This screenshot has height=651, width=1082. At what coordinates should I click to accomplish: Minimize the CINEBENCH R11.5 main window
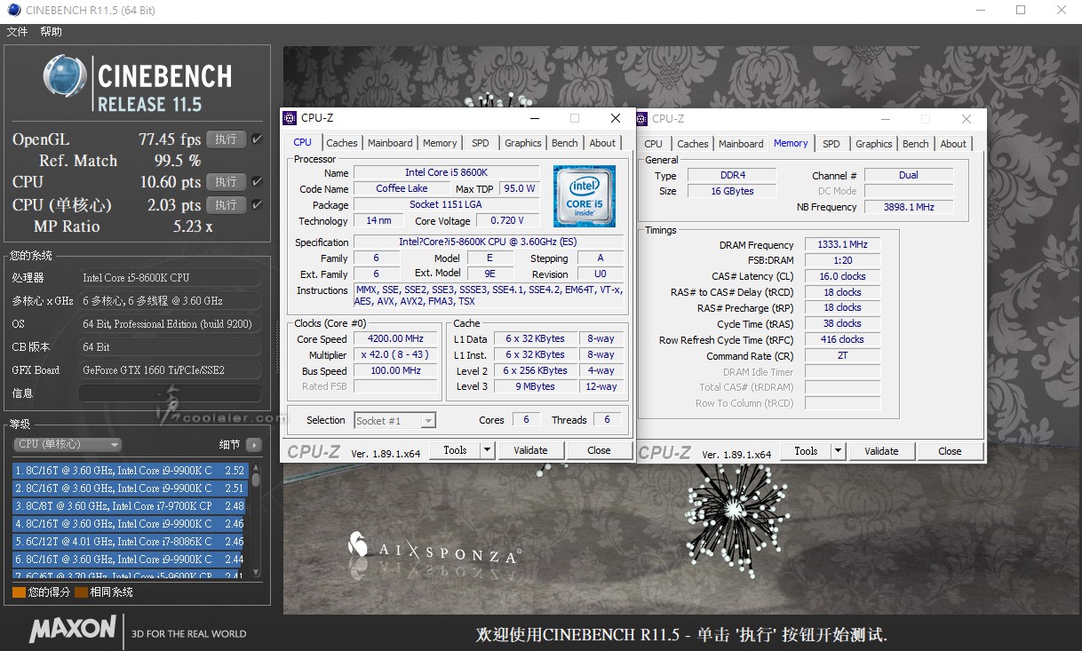(980, 11)
